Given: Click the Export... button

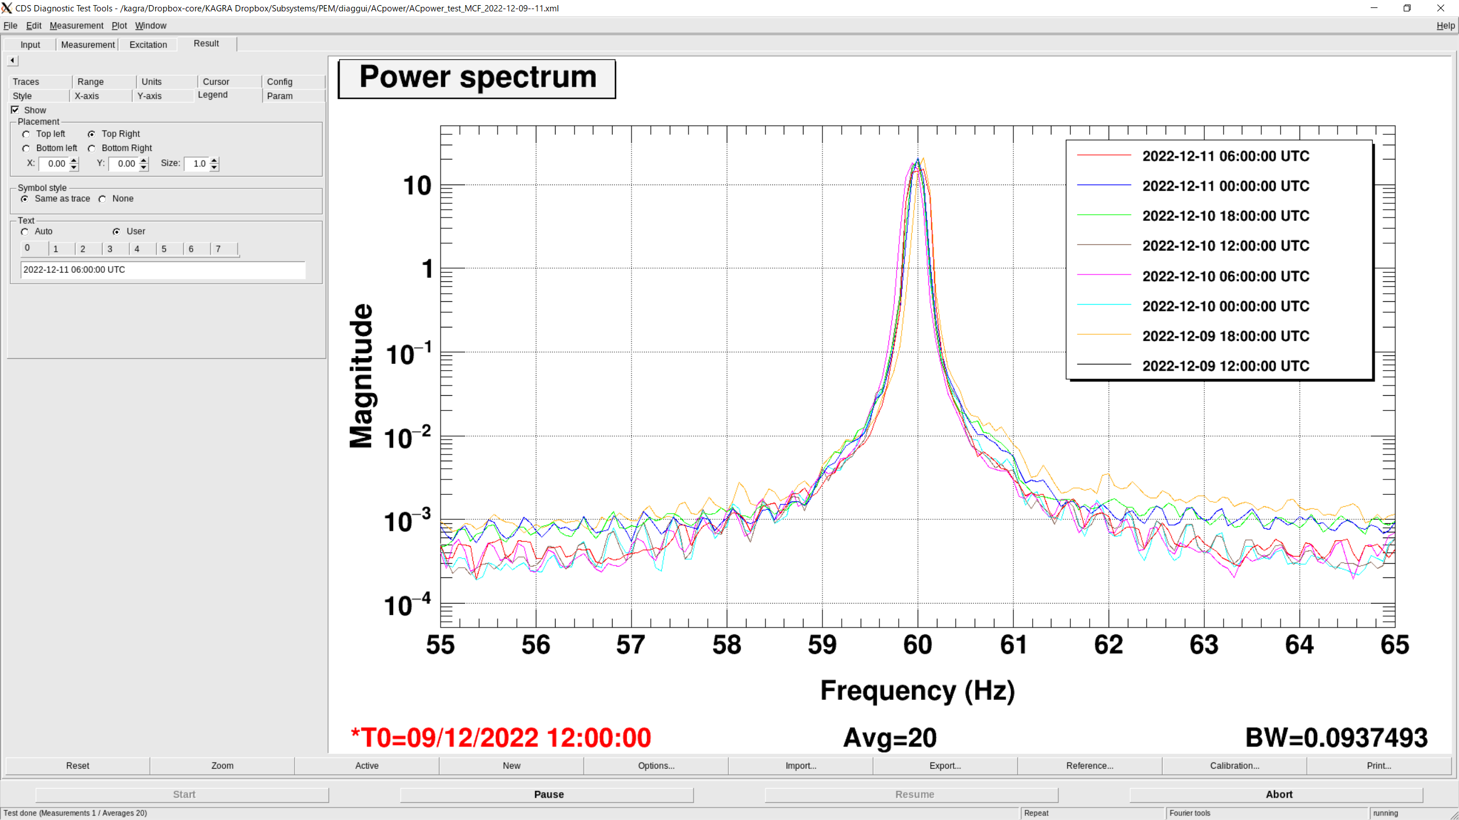Looking at the screenshot, I should (945, 766).
